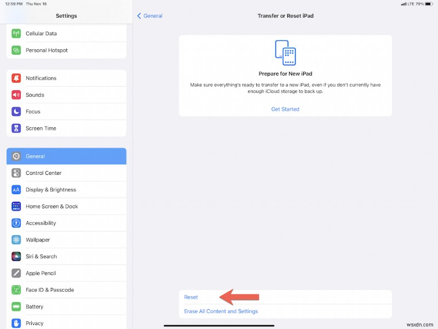Open Focus via its moon icon

click(16, 111)
